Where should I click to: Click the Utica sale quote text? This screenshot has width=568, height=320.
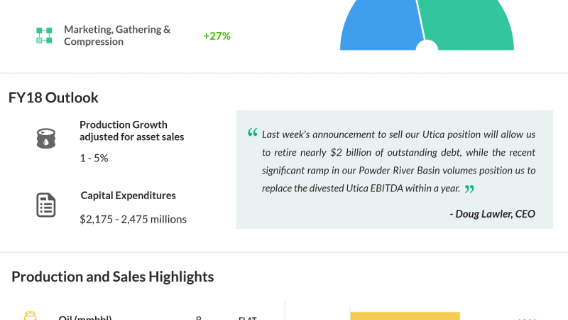tap(398, 161)
